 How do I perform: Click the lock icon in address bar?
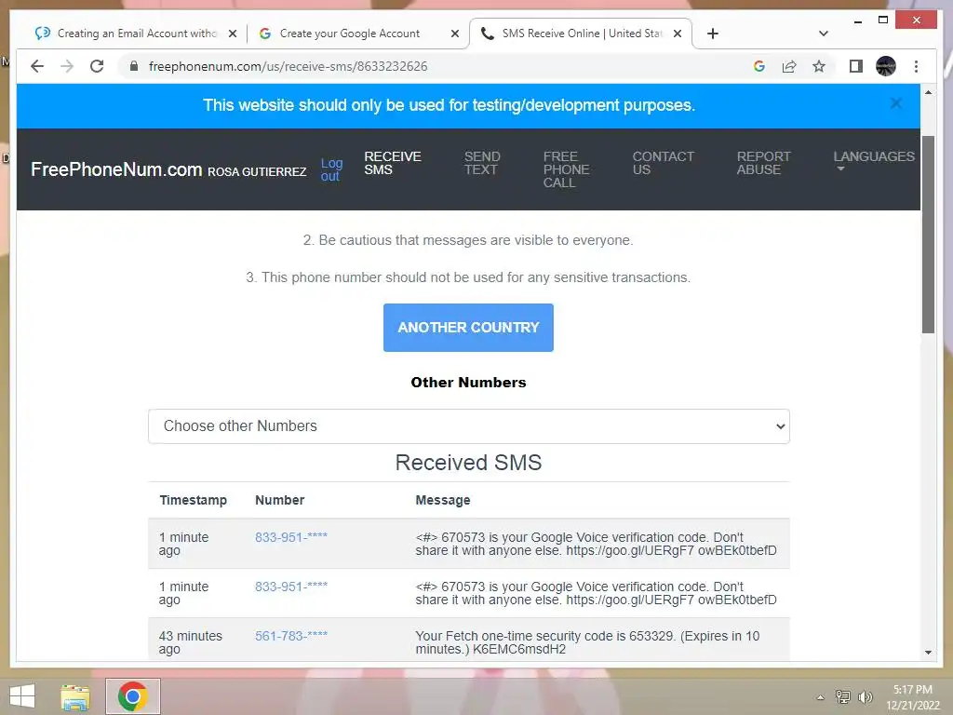tap(134, 66)
